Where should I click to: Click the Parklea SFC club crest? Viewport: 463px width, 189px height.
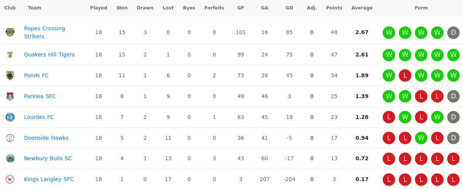10,96
